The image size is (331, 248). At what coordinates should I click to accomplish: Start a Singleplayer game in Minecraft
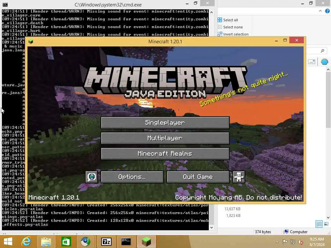pos(165,122)
